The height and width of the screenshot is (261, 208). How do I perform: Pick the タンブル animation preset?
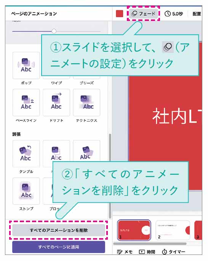click(26, 154)
